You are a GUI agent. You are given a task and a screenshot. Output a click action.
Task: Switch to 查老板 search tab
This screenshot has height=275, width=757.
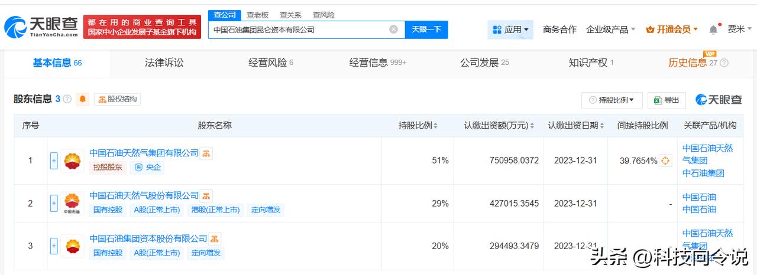coord(257,15)
